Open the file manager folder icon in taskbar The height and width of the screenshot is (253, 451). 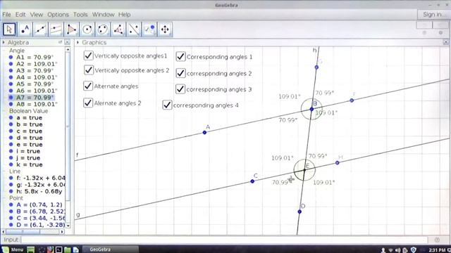(x=68, y=250)
